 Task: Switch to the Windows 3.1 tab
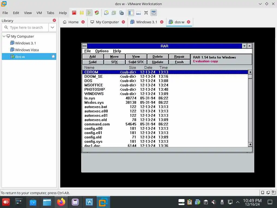(x=144, y=22)
